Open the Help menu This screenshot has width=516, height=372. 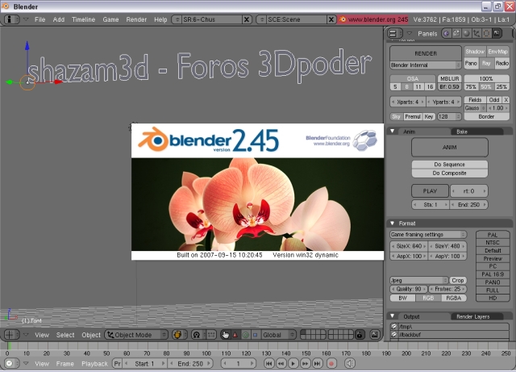click(x=160, y=19)
